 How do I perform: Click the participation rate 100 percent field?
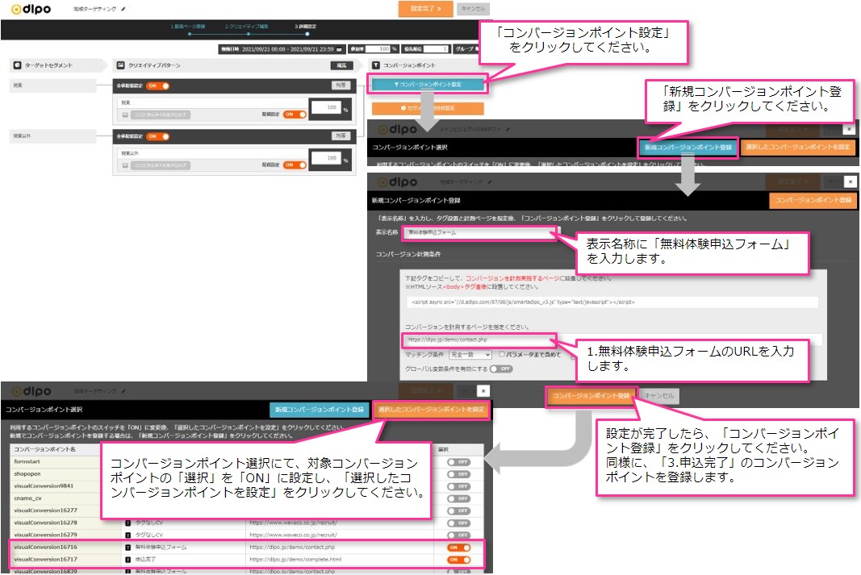coord(378,49)
